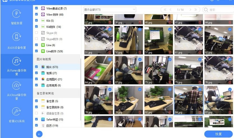Select the 从iOS设备恢复 mode icon
234x138 pixels.
tap(16, 37)
